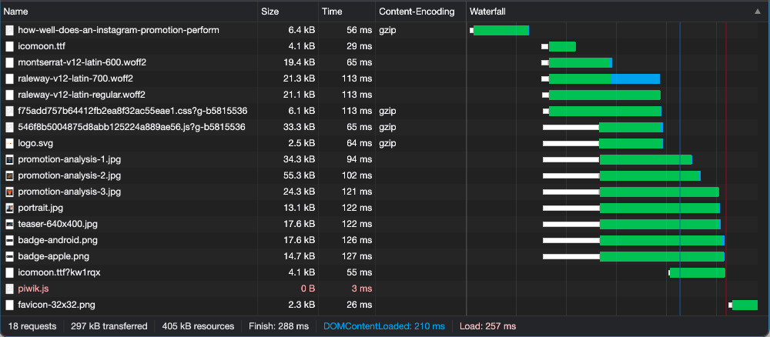The width and height of the screenshot is (770, 337).
Task: Click the image icon beside promotion-analysis-1.jpg
Action: 10,159
